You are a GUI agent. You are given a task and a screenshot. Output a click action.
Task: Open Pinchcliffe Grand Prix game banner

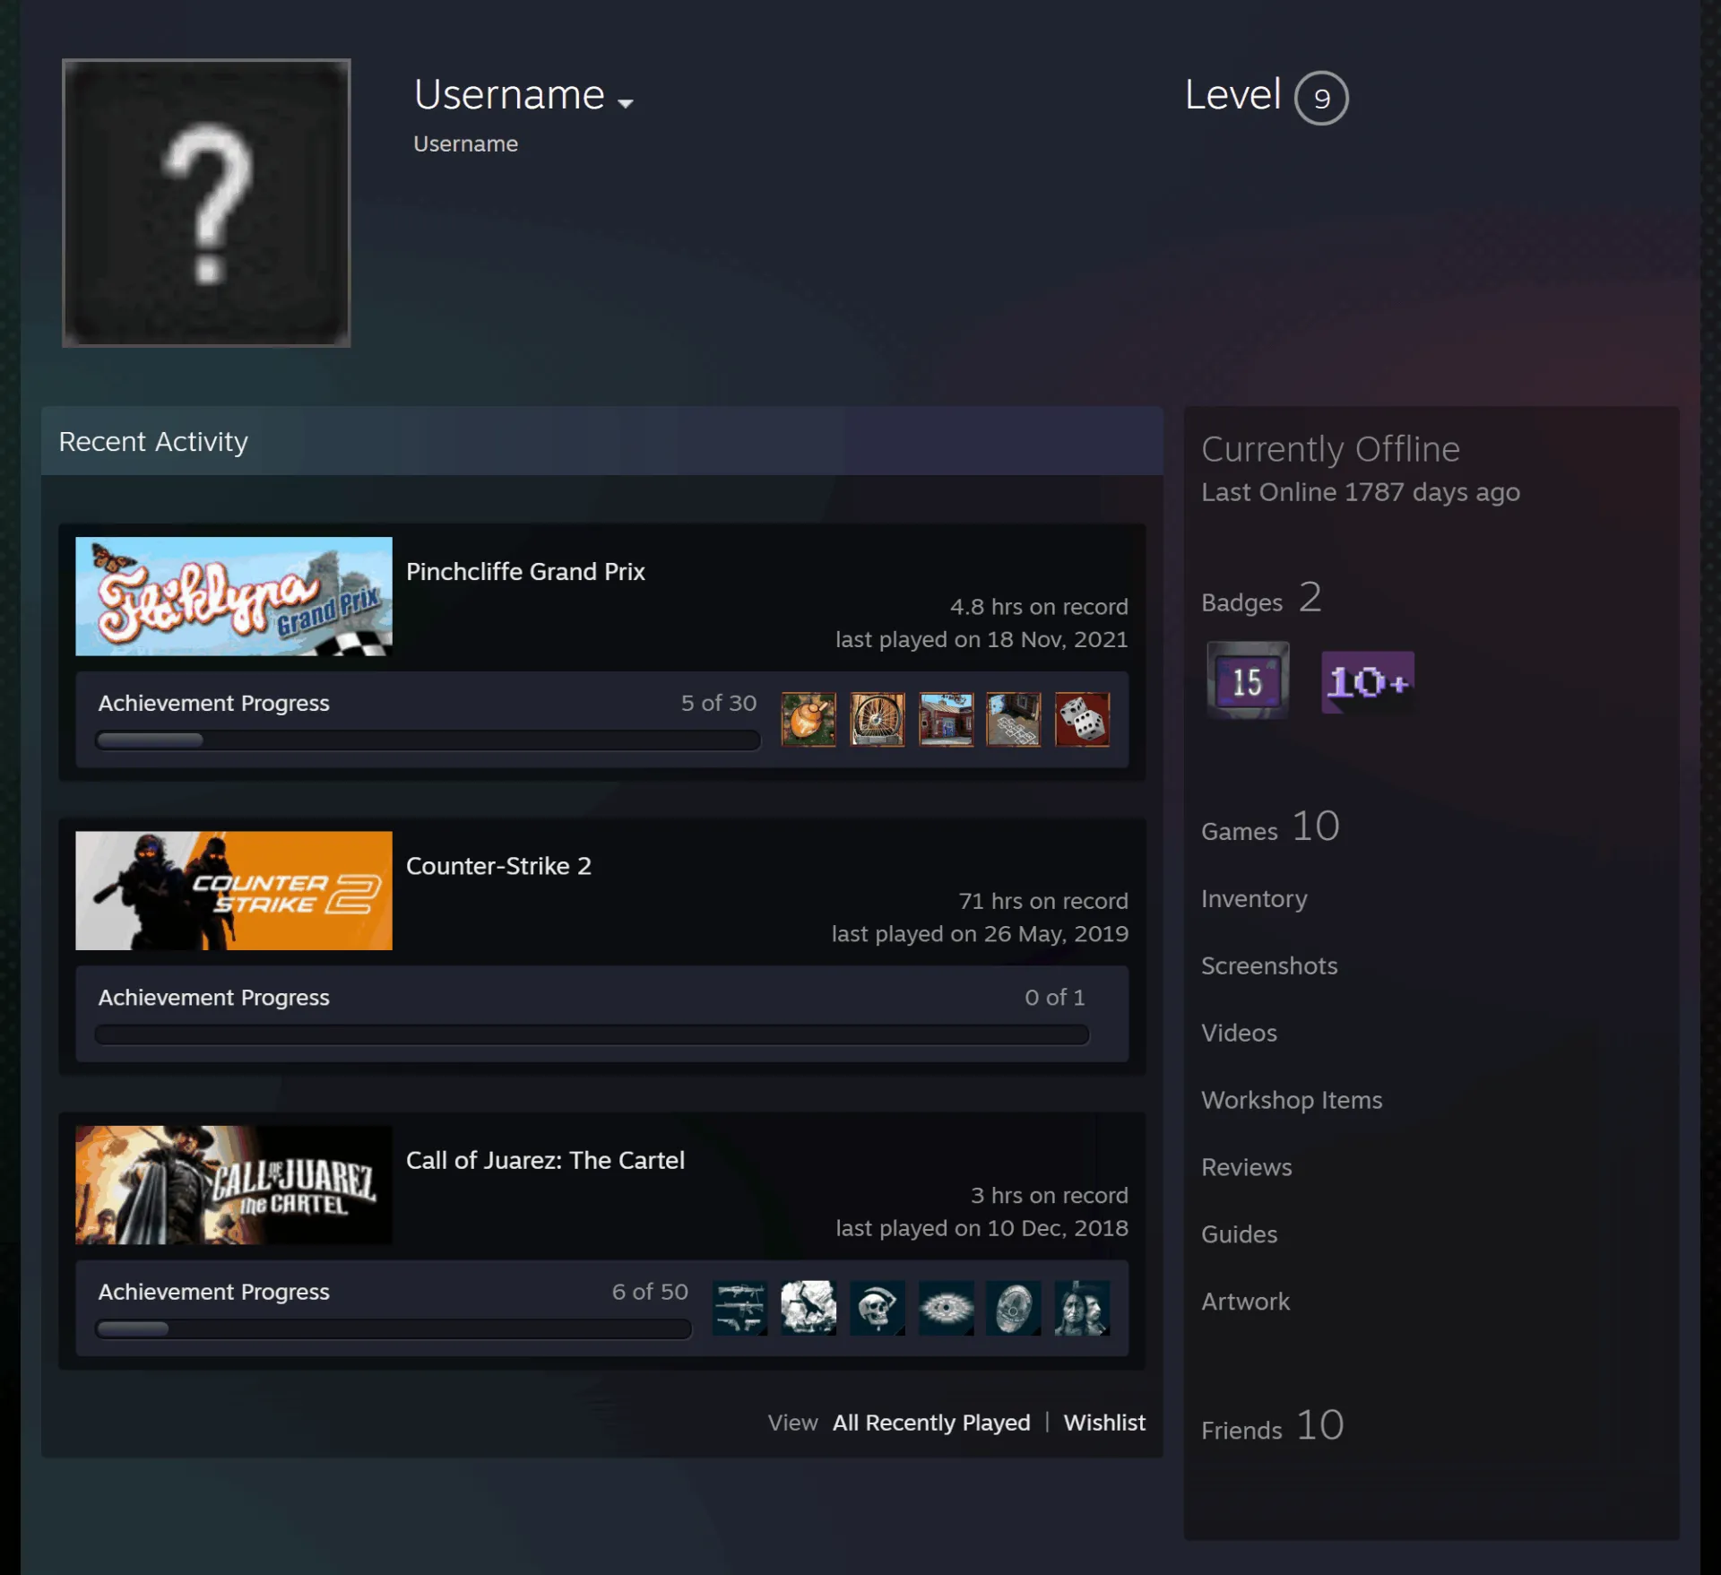[x=234, y=596]
